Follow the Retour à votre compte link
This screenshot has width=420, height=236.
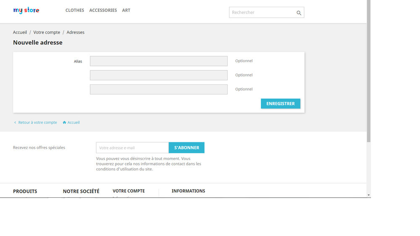click(x=37, y=123)
